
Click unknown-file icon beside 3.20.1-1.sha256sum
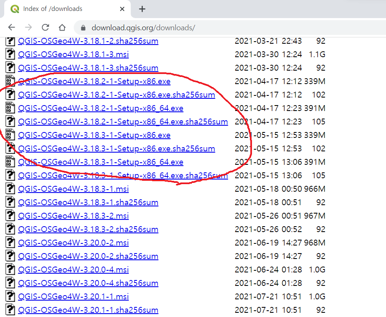10,309
